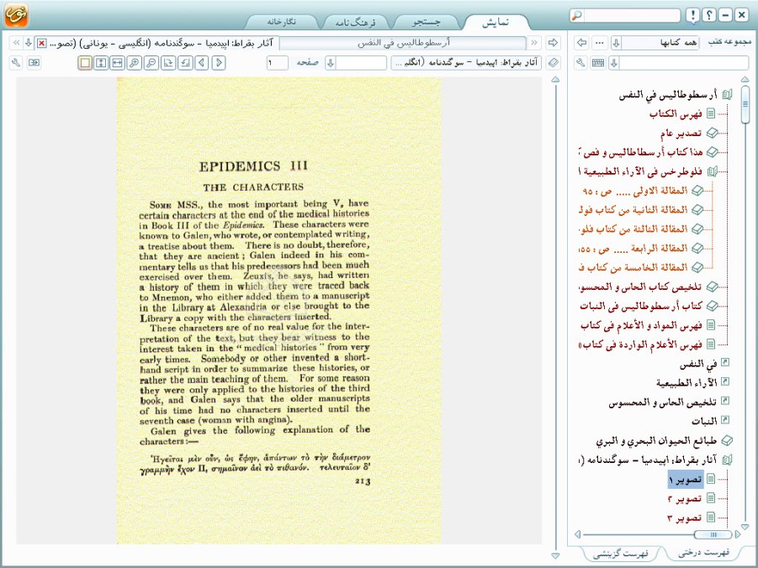Go to the page using left triangle button

tap(202, 63)
